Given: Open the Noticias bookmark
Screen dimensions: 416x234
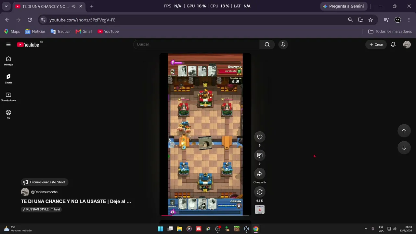Looking at the screenshot, I should (x=35, y=32).
